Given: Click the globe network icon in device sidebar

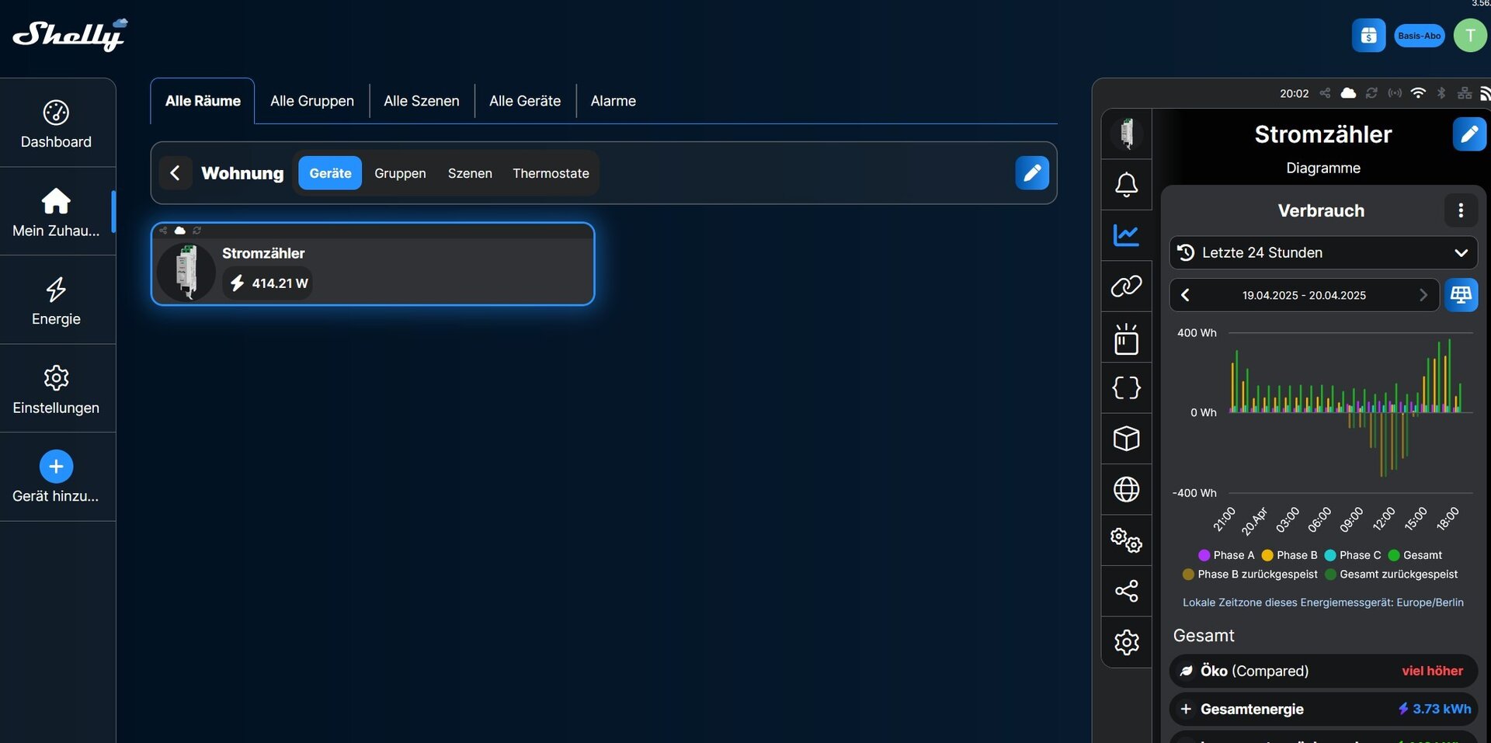Looking at the screenshot, I should (x=1126, y=489).
